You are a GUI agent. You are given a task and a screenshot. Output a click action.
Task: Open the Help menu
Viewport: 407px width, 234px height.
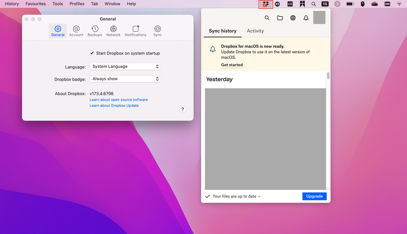point(131,4)
